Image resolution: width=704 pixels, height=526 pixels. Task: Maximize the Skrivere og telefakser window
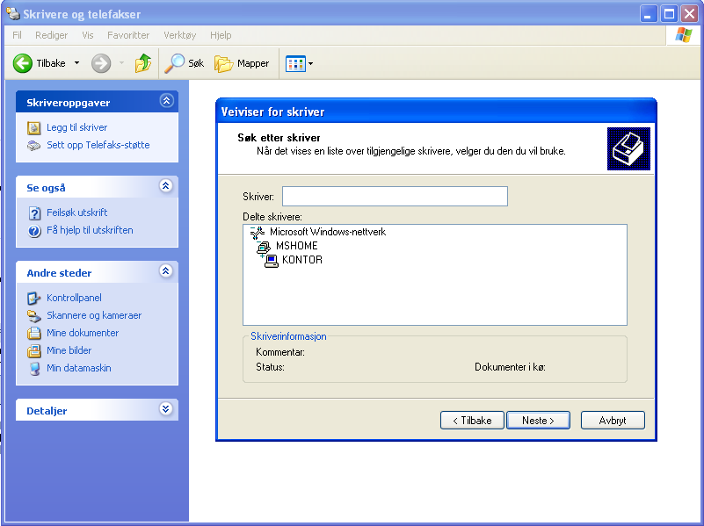(x=669, y=14)
